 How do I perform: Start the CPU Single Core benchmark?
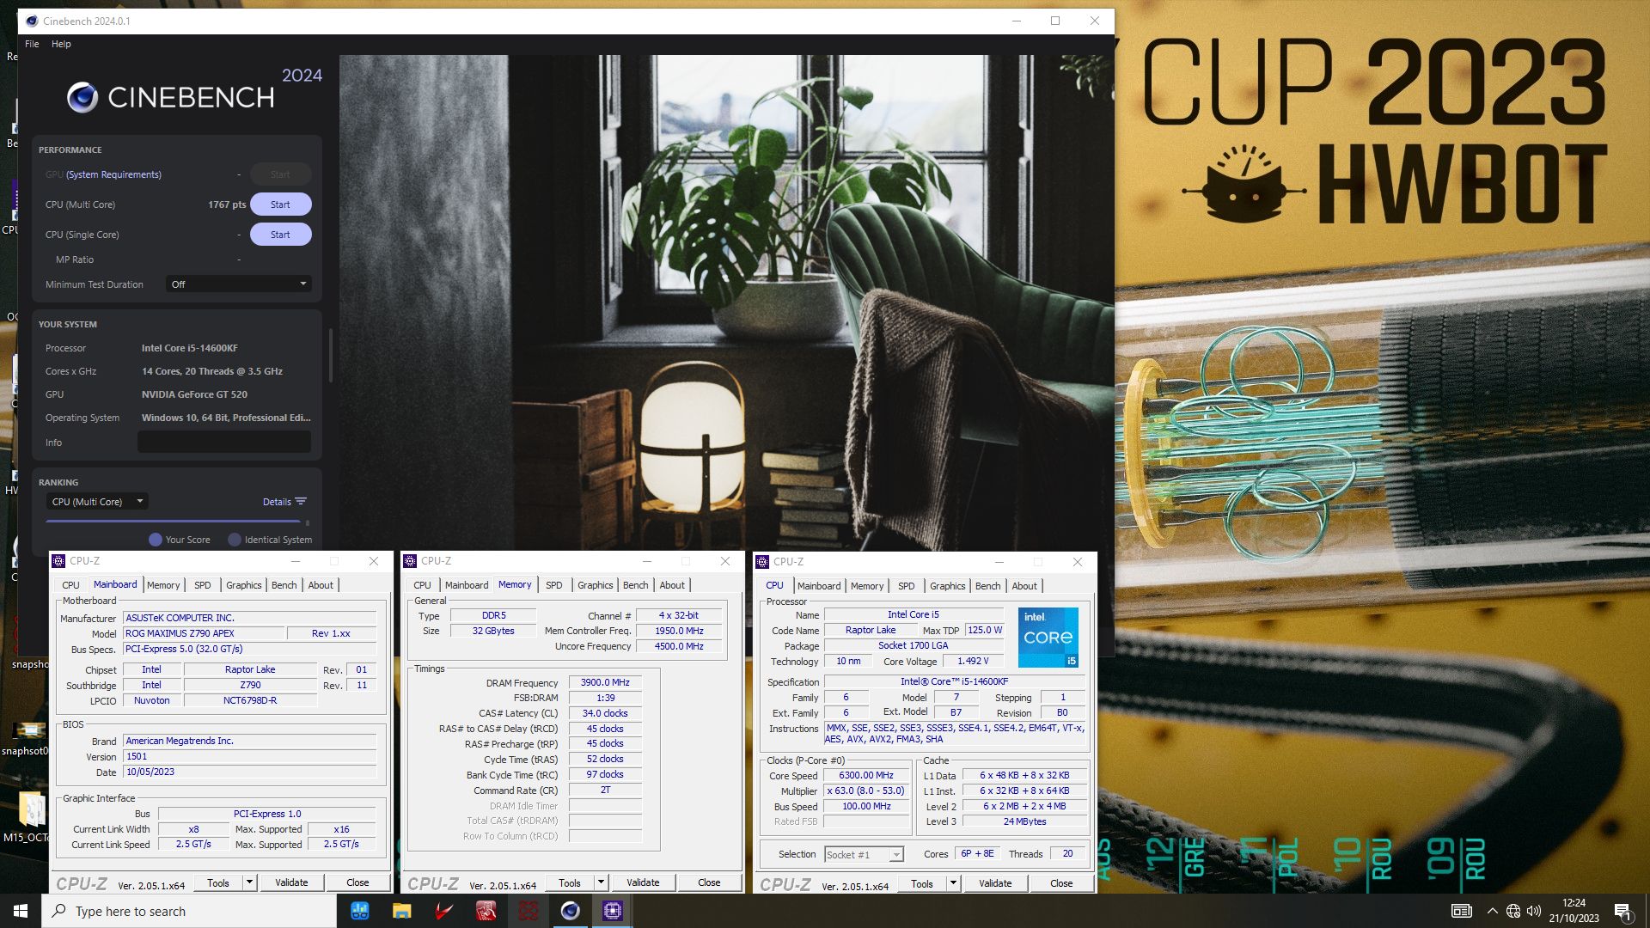tap(280, 235)
